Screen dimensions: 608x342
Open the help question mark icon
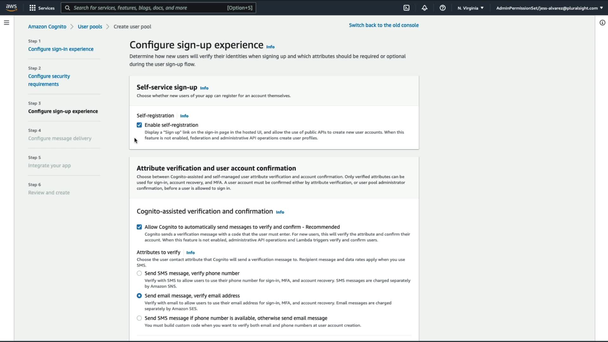click(x=442, y=8)
